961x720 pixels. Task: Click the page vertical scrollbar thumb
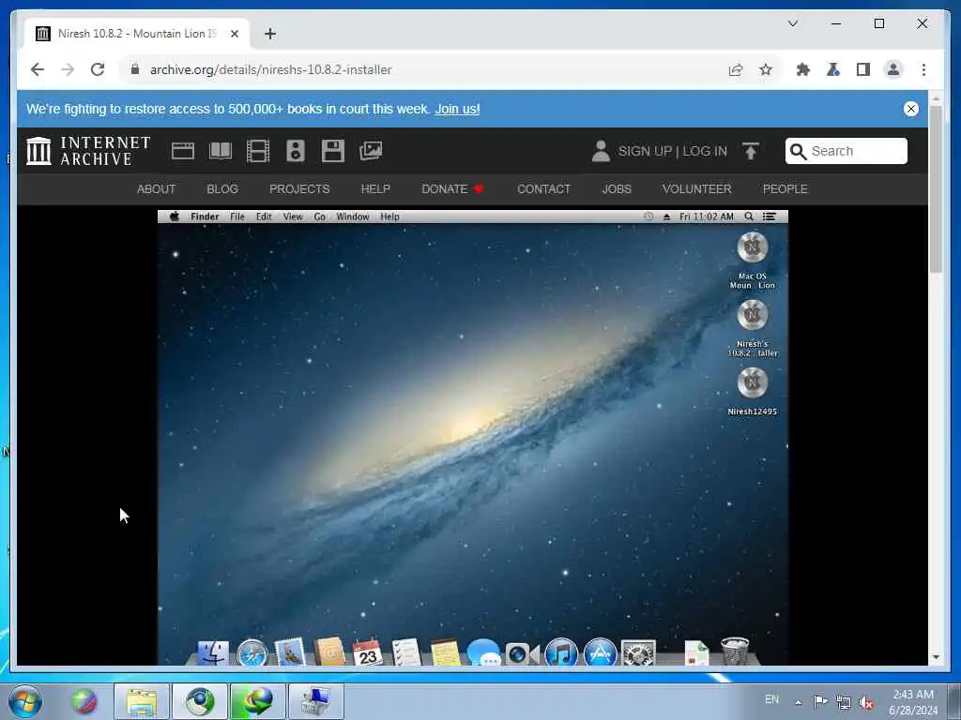936,188
